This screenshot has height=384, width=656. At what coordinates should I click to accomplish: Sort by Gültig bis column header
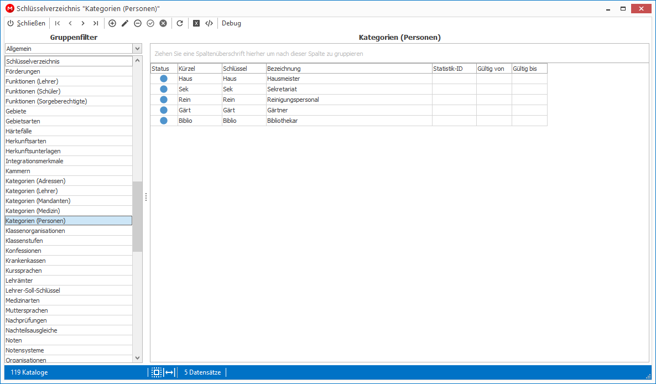(x=529, y=69)
